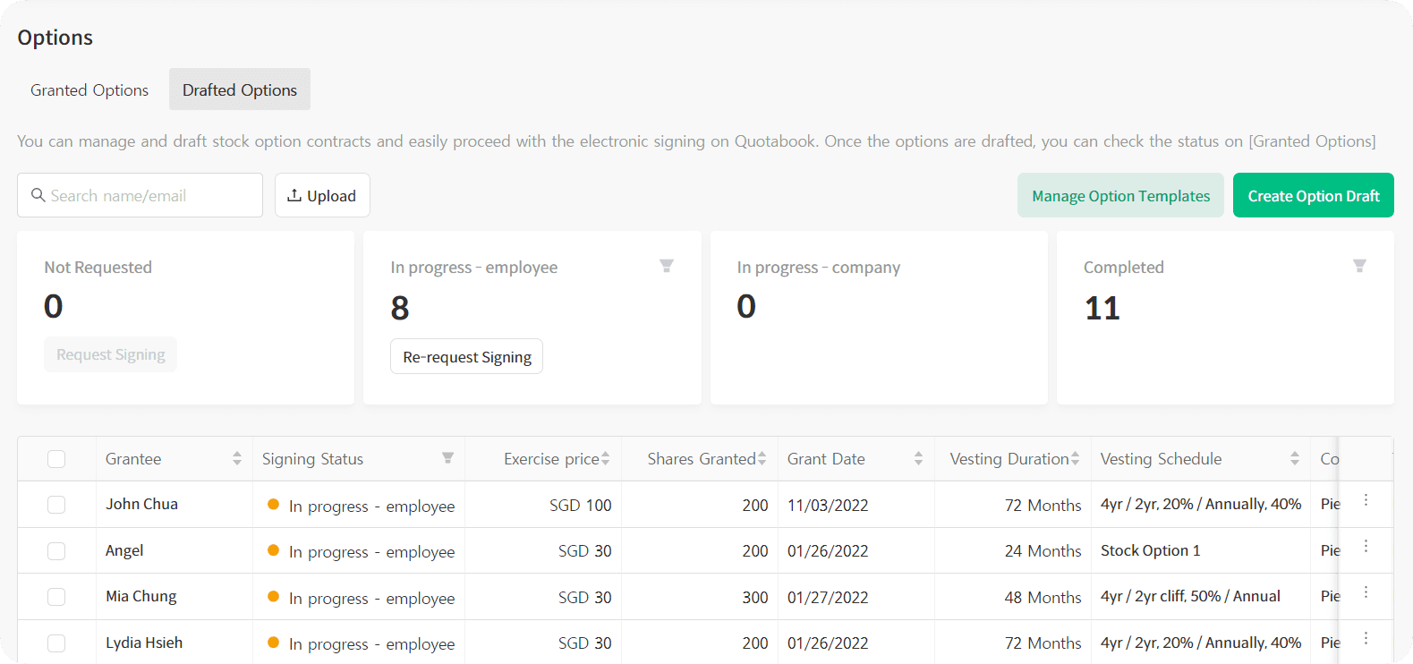Switch to Drafted Options tab
The image size is (1413, 664).
[240, 89]
